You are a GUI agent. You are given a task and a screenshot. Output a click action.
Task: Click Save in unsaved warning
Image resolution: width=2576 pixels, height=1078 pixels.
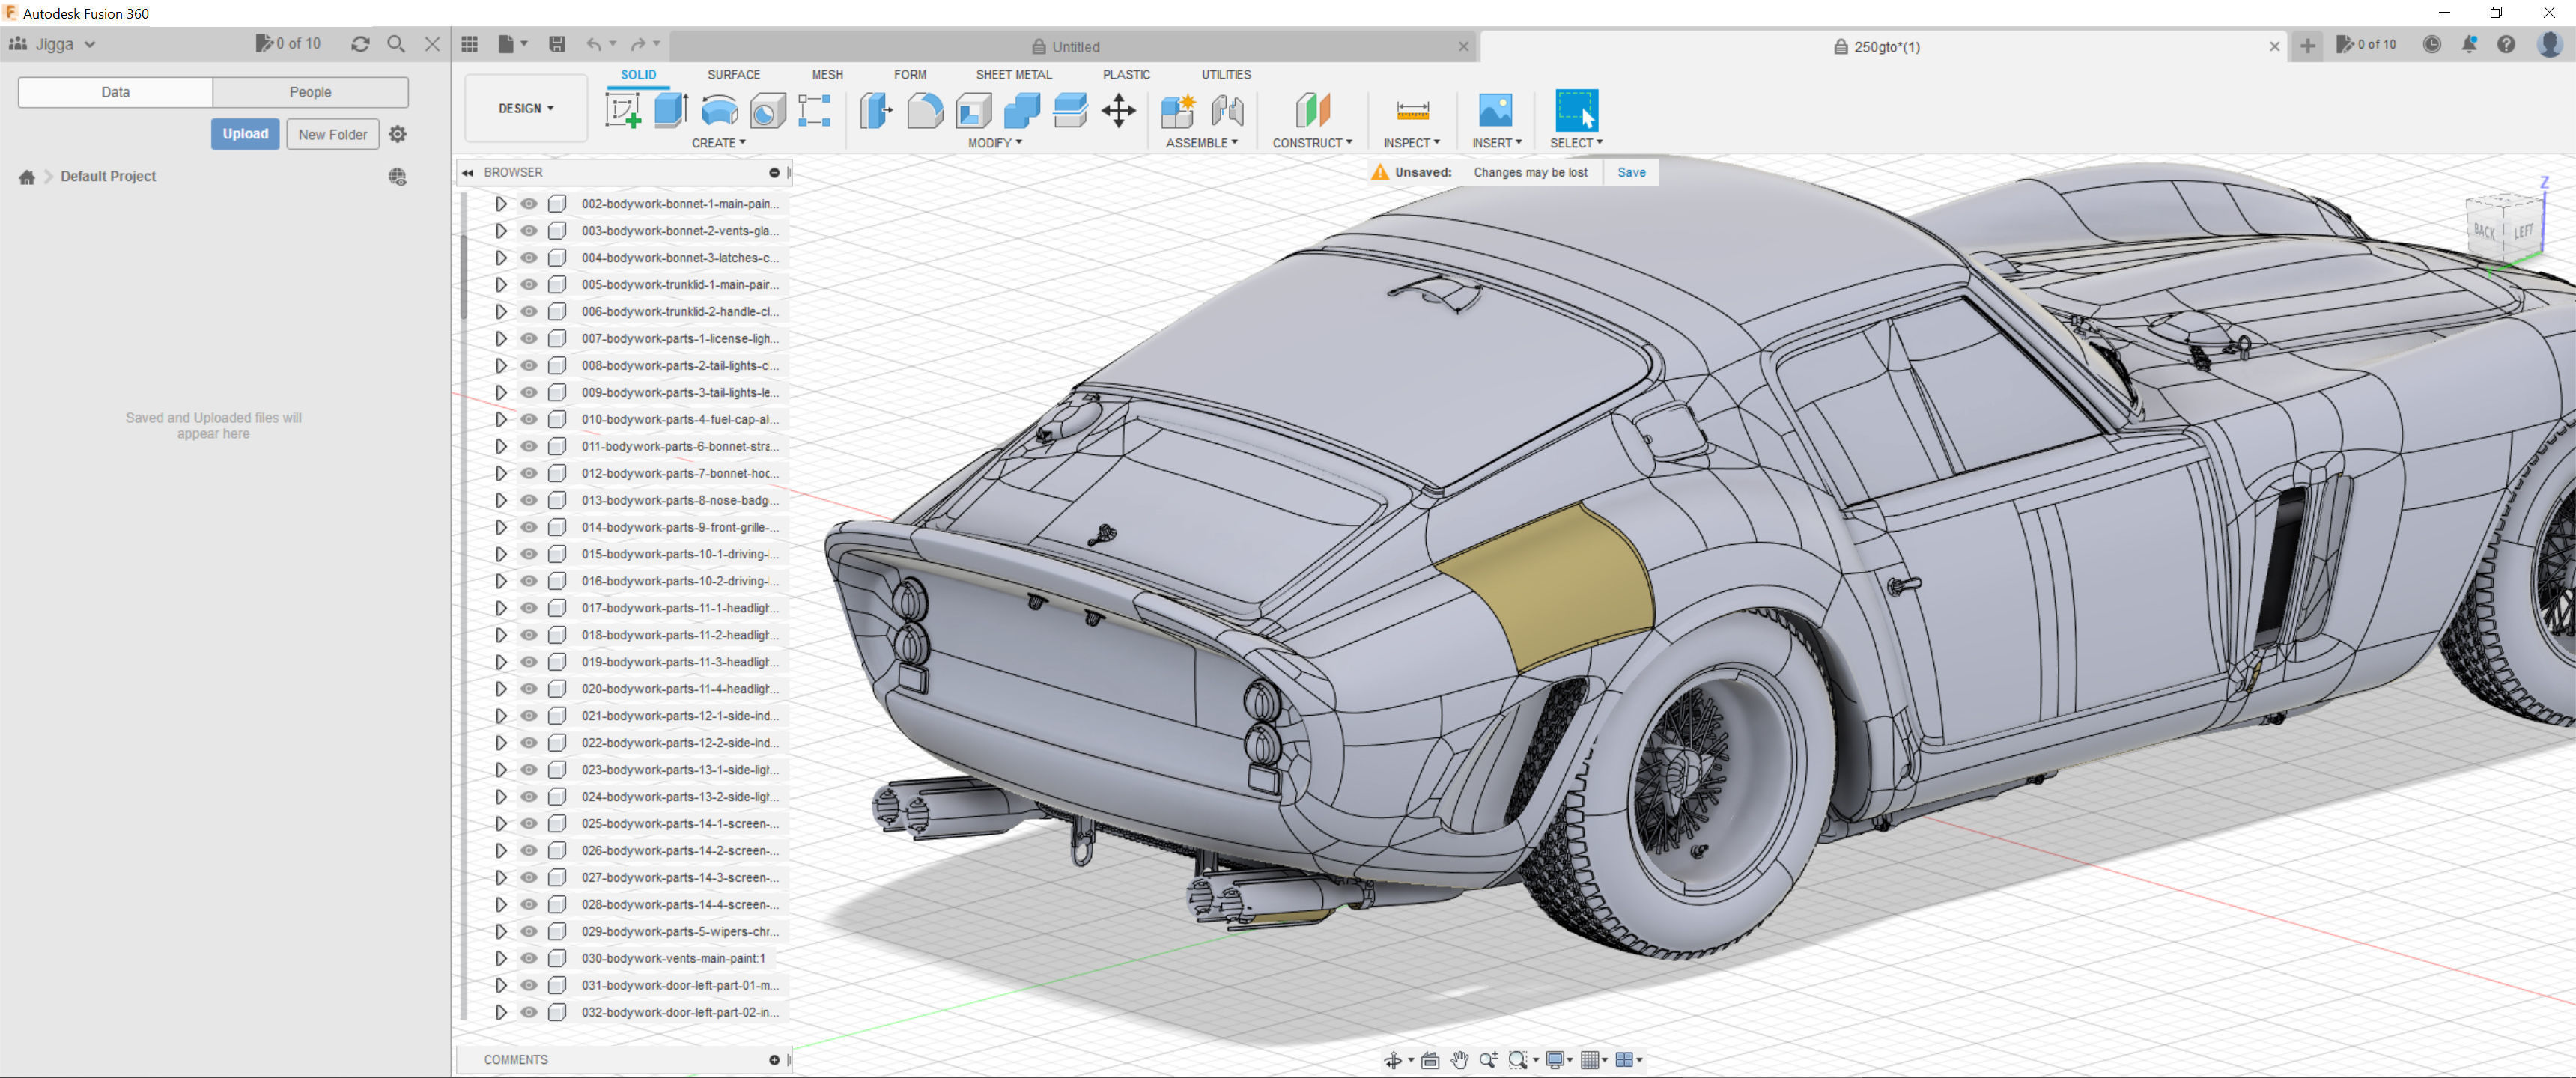[1631, 172]
